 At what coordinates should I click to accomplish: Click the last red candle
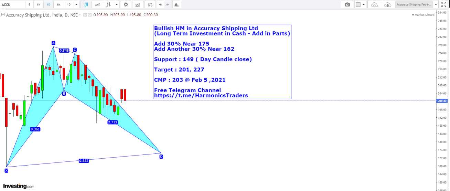(x=125, y=95)
